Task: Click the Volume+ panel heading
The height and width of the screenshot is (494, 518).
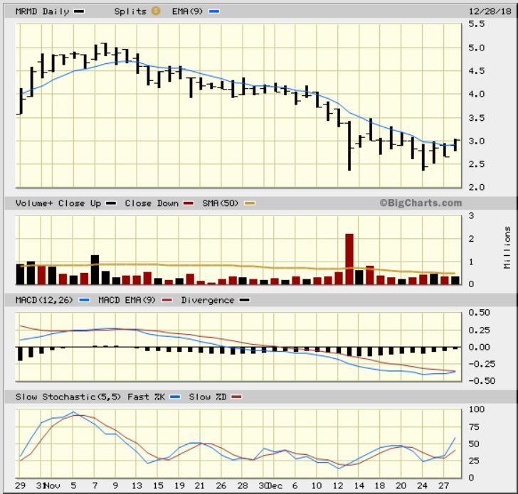Action: click(34, 203)
